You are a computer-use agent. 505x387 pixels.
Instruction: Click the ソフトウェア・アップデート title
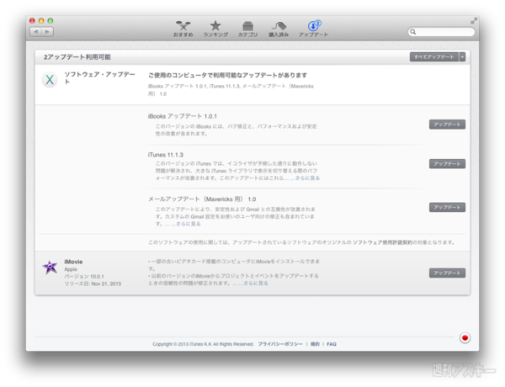(x=99, y=77)
